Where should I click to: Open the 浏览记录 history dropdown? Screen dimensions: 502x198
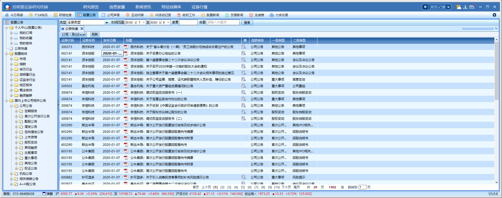coord(449,7)
